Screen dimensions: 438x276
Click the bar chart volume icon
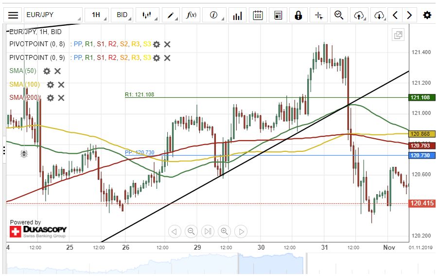point(237,15)
